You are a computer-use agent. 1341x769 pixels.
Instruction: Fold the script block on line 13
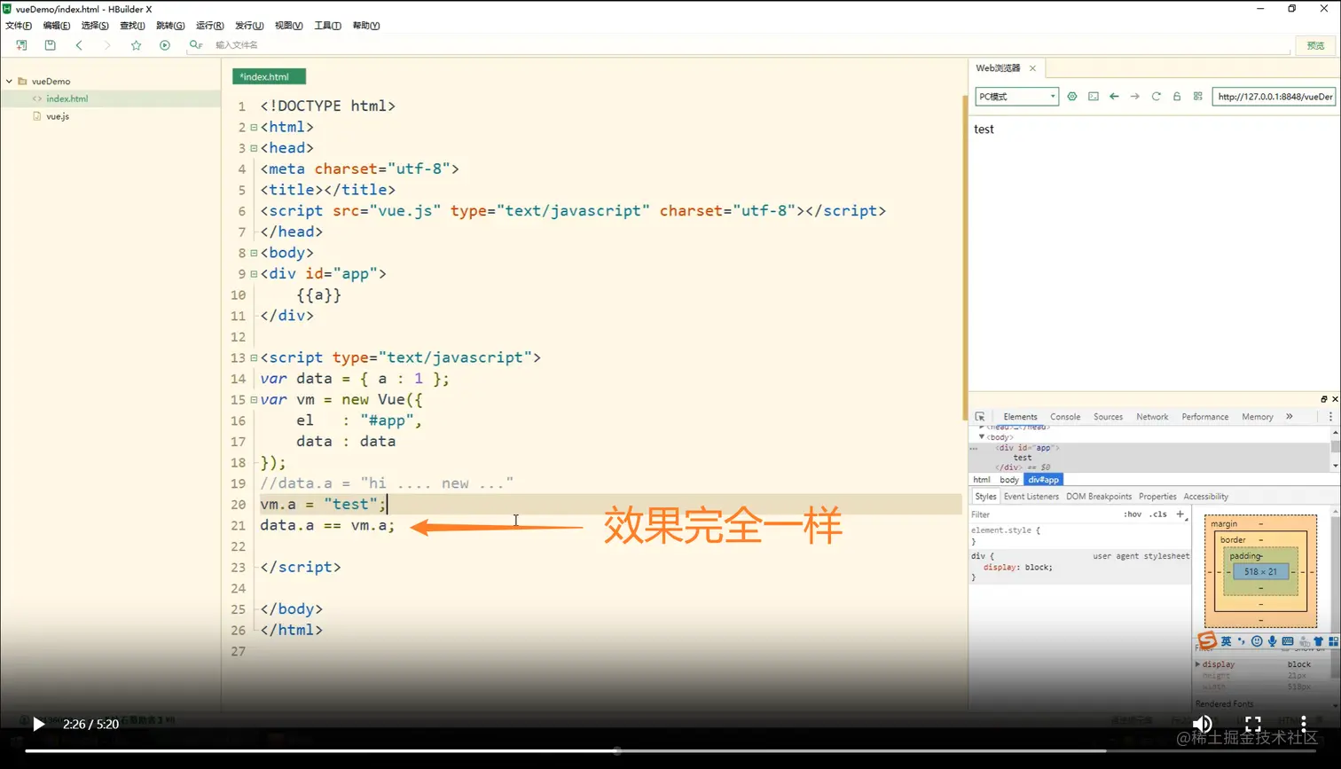click(254, 358)
